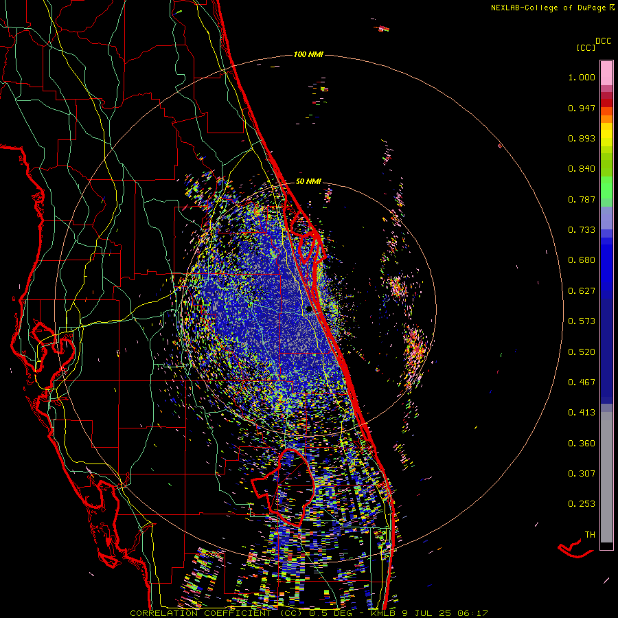
Task: Click the 0.787 color scale value
Action: tap(582, 199)
